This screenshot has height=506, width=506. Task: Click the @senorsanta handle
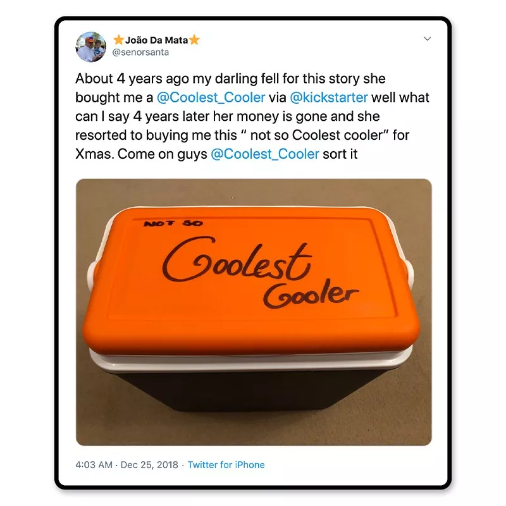coord(140,52)
